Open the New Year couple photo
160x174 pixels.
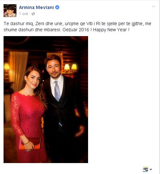click(46, 100)
